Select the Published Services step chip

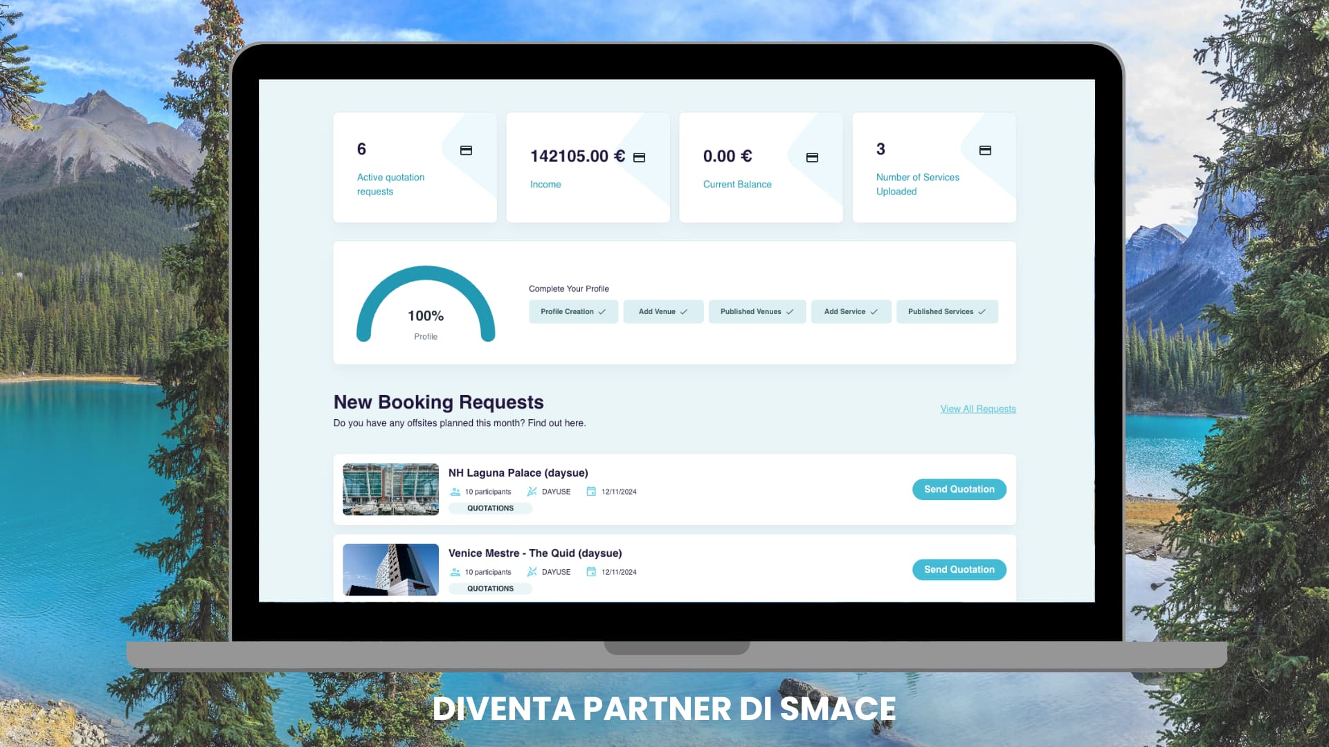946,312
